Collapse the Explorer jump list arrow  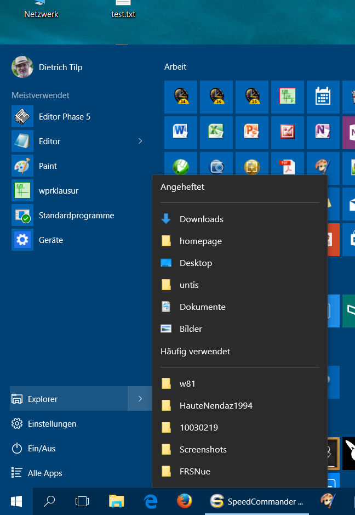click(x=140, y=399)
